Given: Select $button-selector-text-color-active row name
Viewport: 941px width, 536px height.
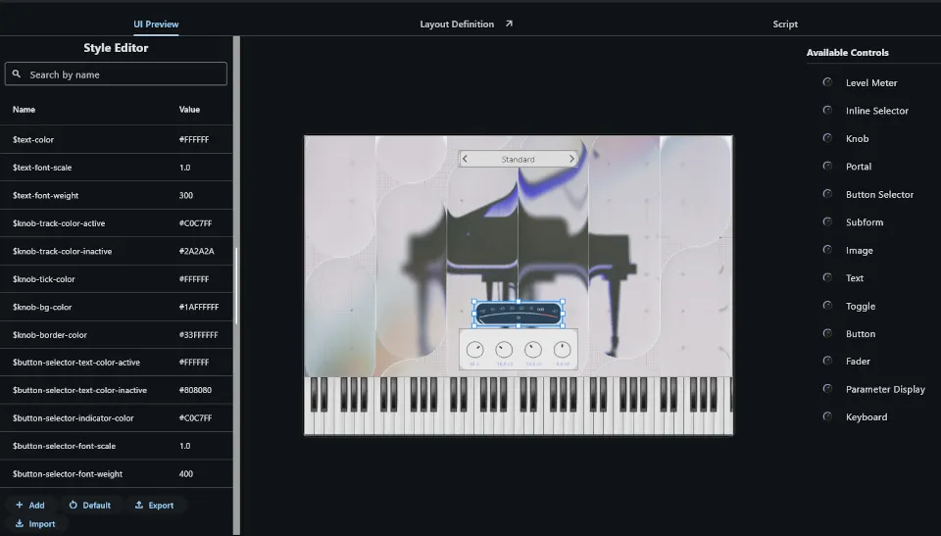Looking at the screenshot, I should pos(76,362).
